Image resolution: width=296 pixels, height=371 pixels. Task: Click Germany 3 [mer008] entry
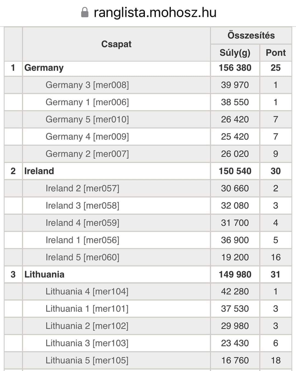click(x=87, y=85)
